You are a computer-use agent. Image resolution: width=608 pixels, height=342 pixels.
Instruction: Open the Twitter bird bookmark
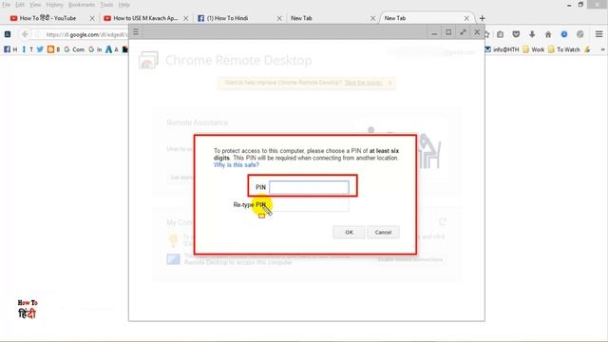point(40,49)
